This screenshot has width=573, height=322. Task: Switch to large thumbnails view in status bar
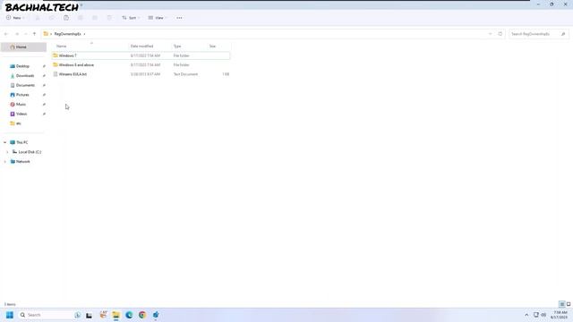tap(569, 304)
